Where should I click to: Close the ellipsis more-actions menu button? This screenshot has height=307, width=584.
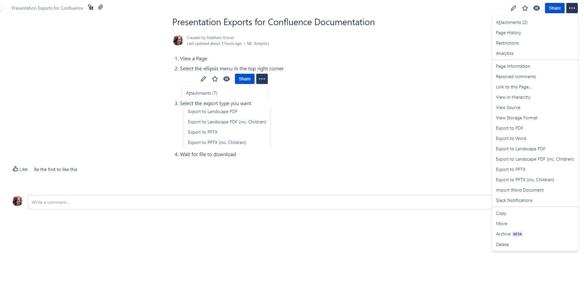coord(572,8)
